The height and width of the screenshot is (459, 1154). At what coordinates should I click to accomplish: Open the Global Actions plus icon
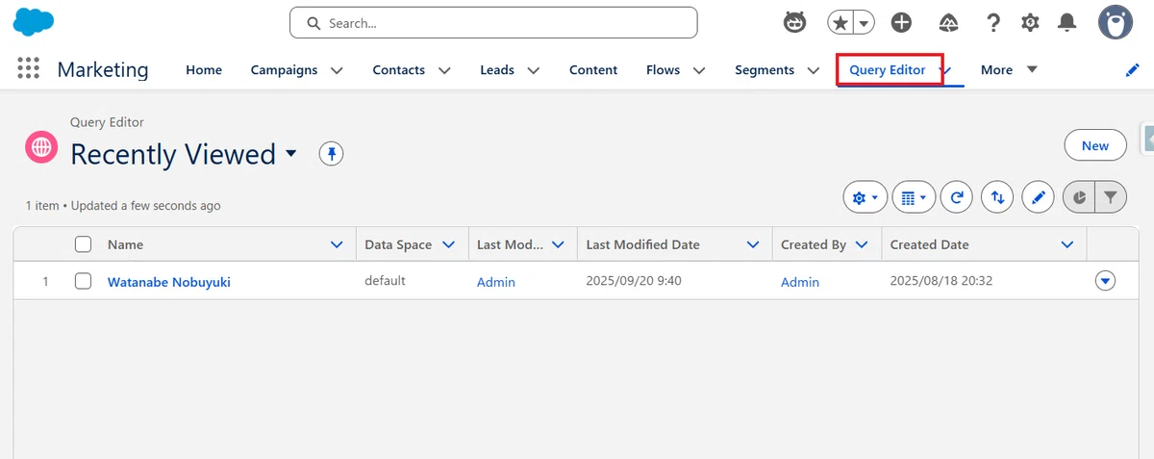click(x=901, y=22)
